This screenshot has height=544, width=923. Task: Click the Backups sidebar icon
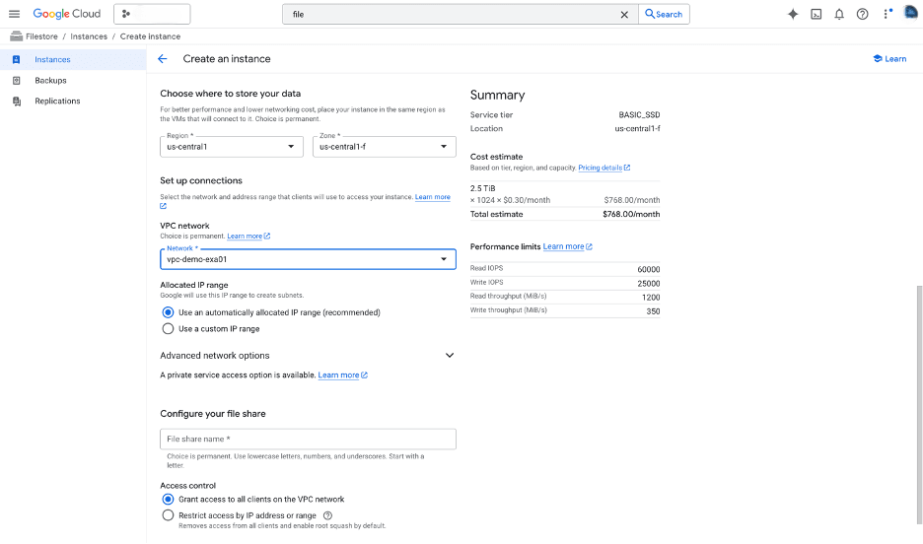[17, 80]
